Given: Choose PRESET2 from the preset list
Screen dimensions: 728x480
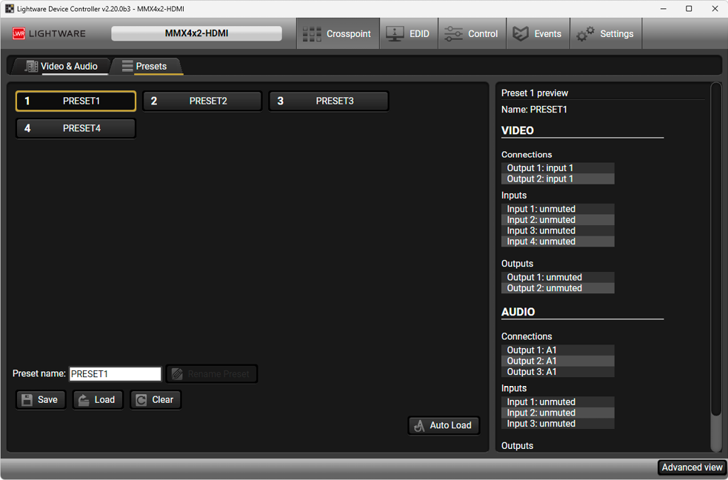Looking at the screenshot, I should pyautogui.click(x=202, y=101).
